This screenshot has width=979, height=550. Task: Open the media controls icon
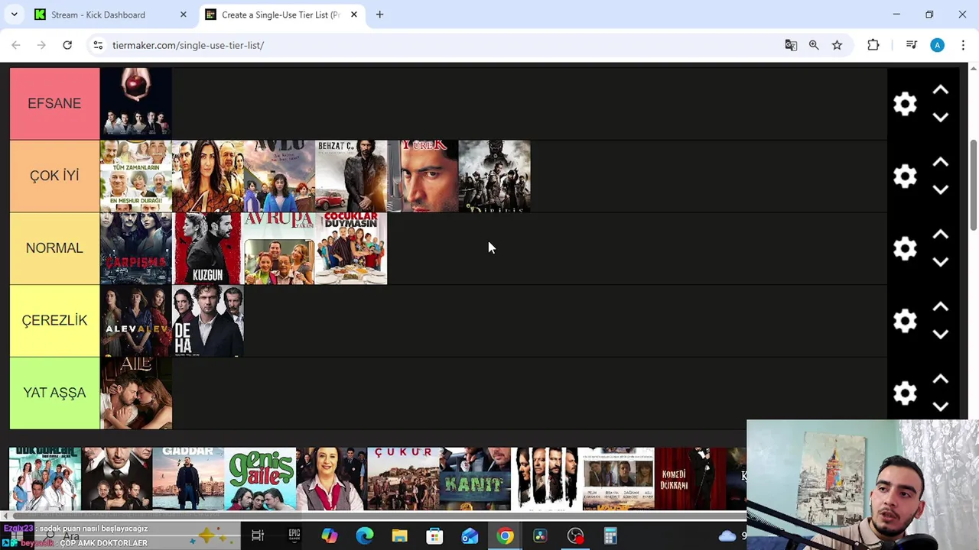click(x=911, y=45)
